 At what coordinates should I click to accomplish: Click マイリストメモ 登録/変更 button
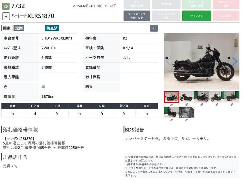point(137,16)
